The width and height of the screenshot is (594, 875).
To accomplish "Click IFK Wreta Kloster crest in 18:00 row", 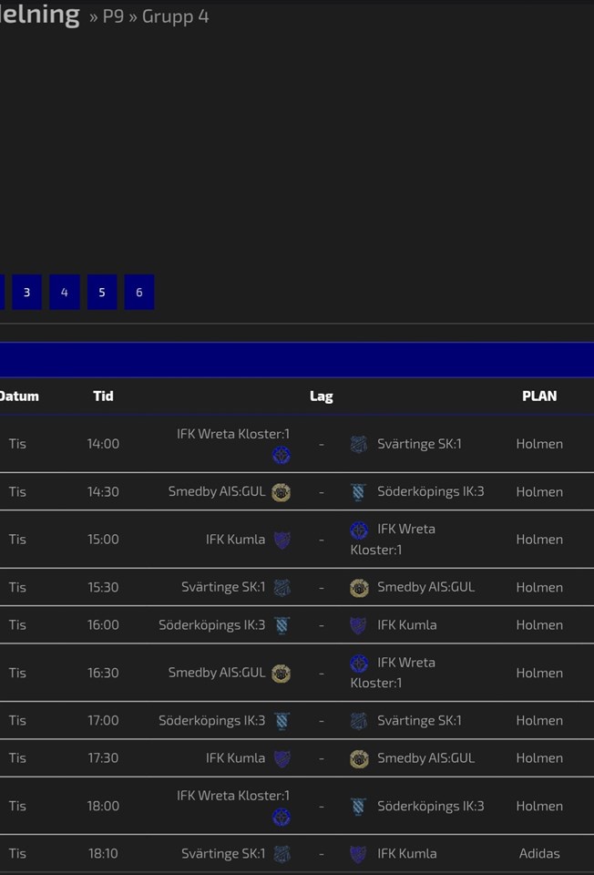I will pos(282,817).
